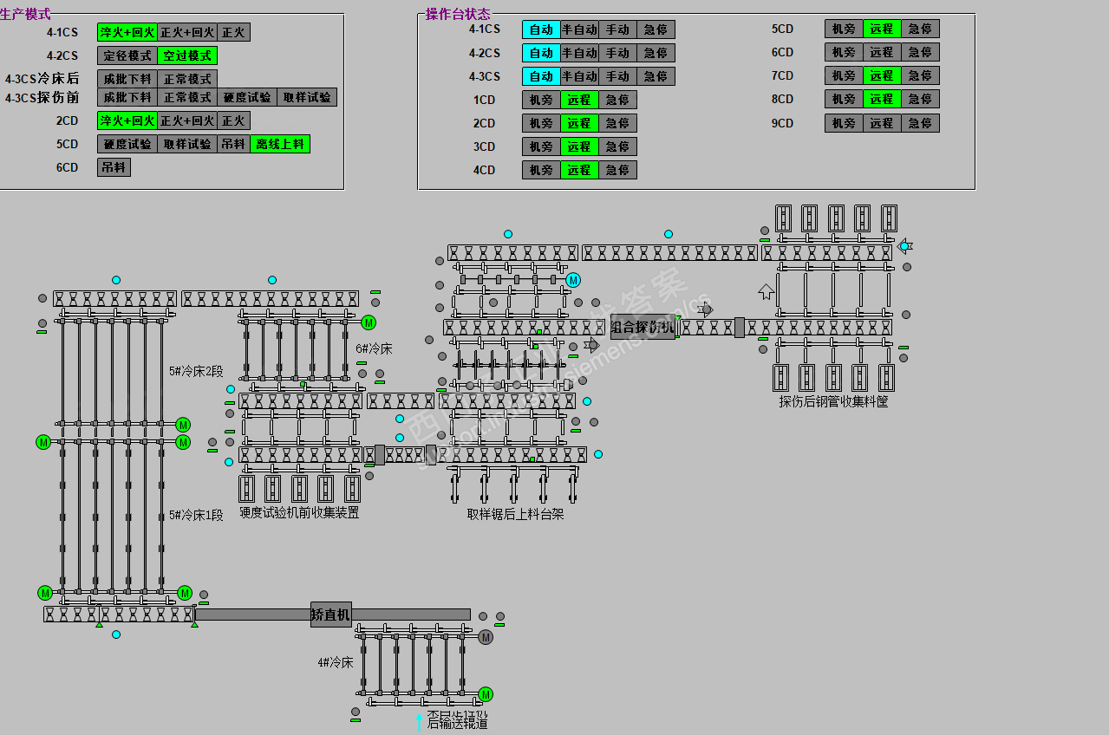Trigger 急停 for 4-3CS console

(656, 76)
